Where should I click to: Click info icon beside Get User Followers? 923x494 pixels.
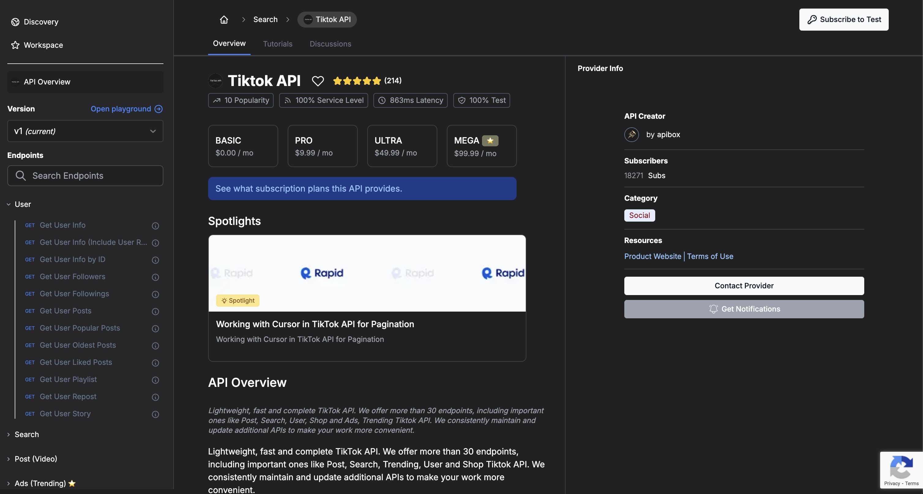click(x=155, y=277)
